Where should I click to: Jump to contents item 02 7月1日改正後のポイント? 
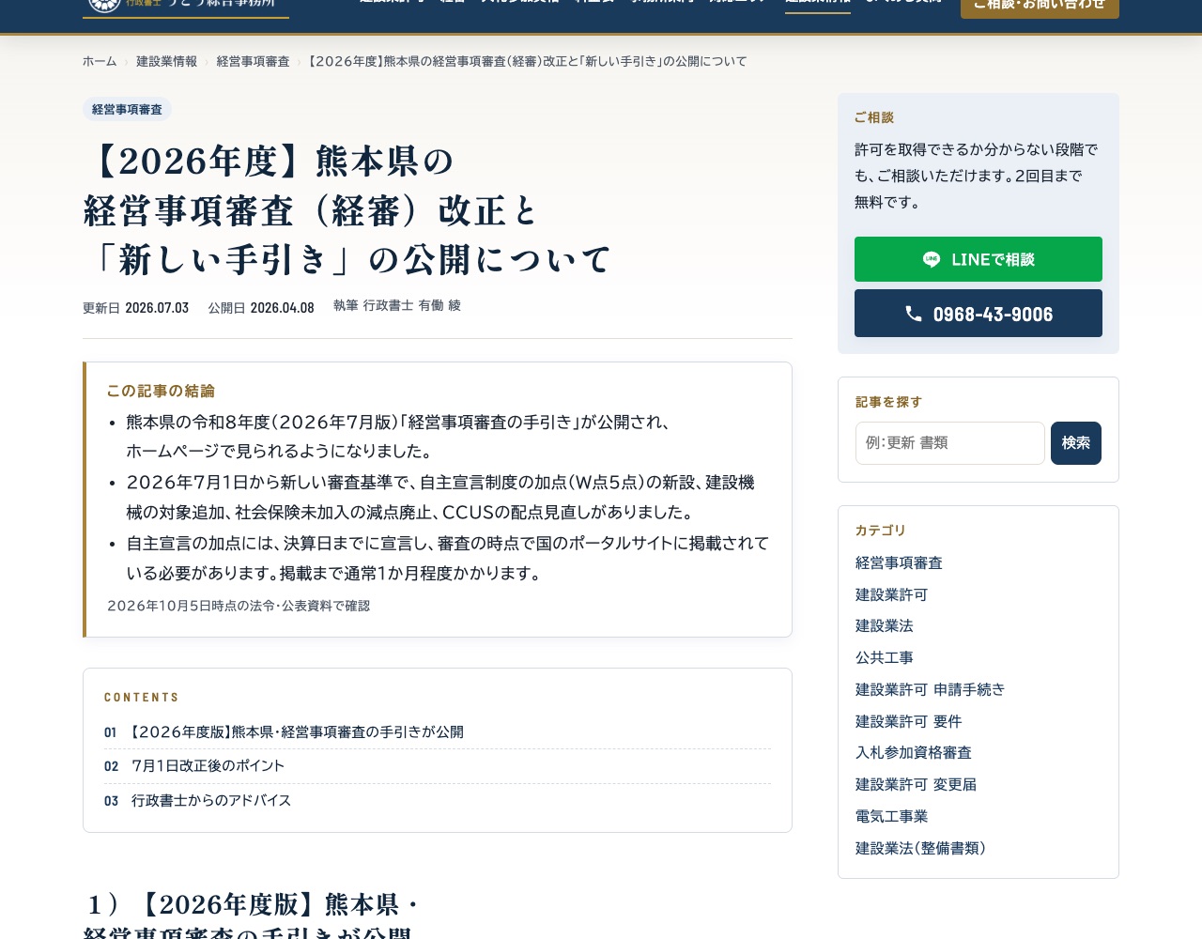(x=438, y=766)
